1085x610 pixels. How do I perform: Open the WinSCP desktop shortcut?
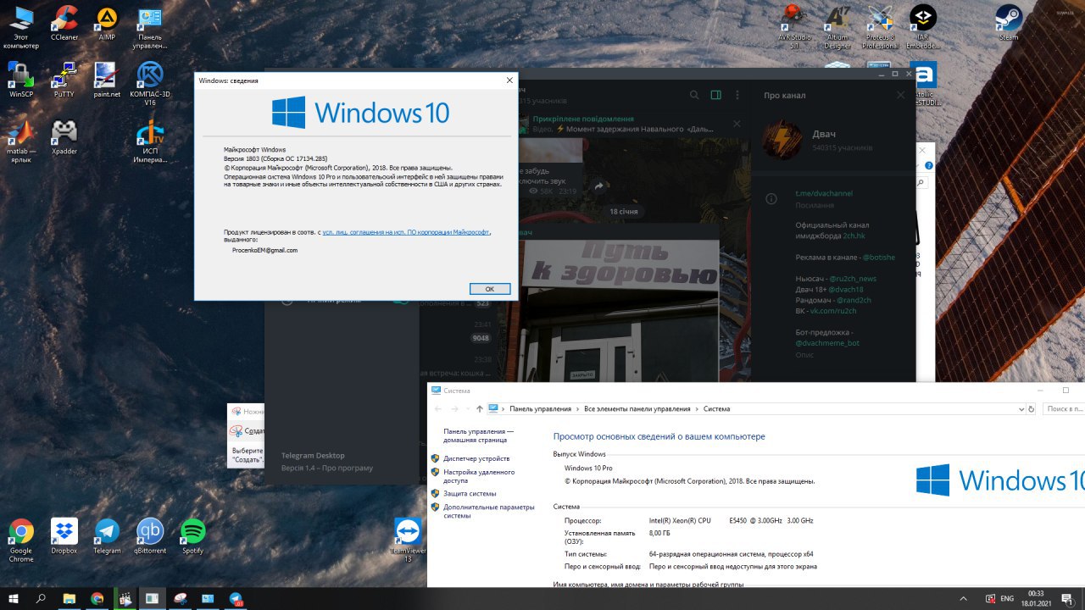(20, 80)
